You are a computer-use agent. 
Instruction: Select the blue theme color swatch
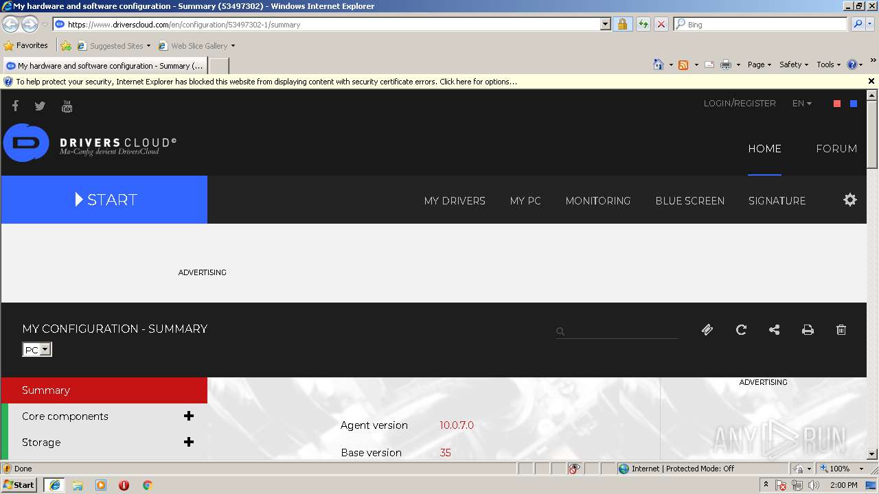pos(854,104)
